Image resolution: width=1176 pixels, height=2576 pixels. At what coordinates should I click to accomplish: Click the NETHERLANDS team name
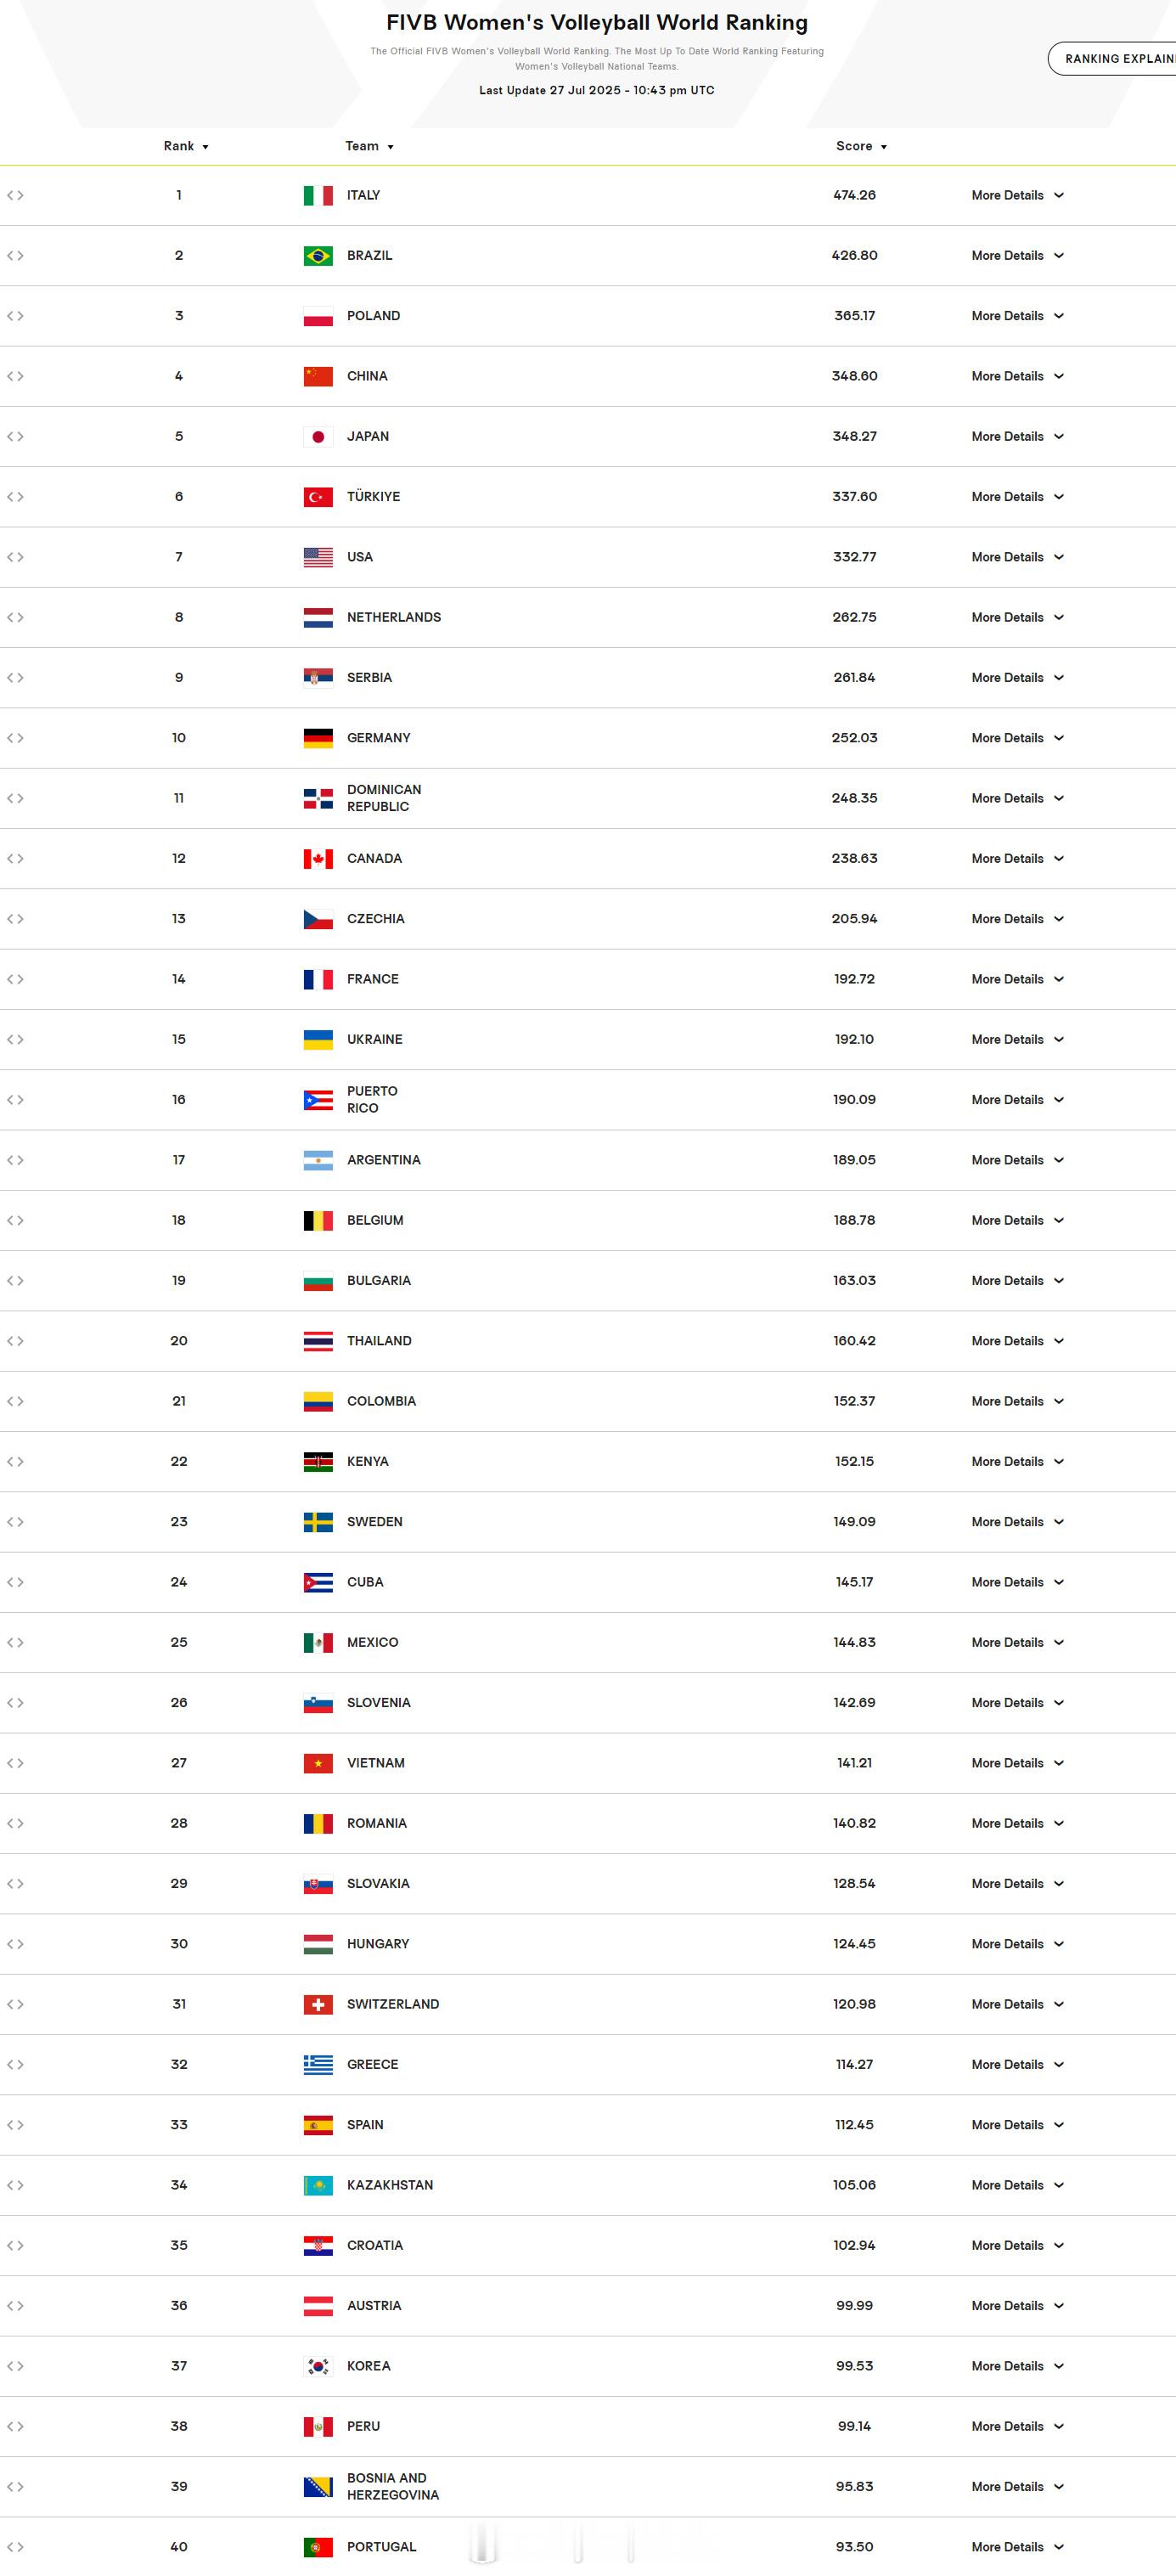point(394,617)
